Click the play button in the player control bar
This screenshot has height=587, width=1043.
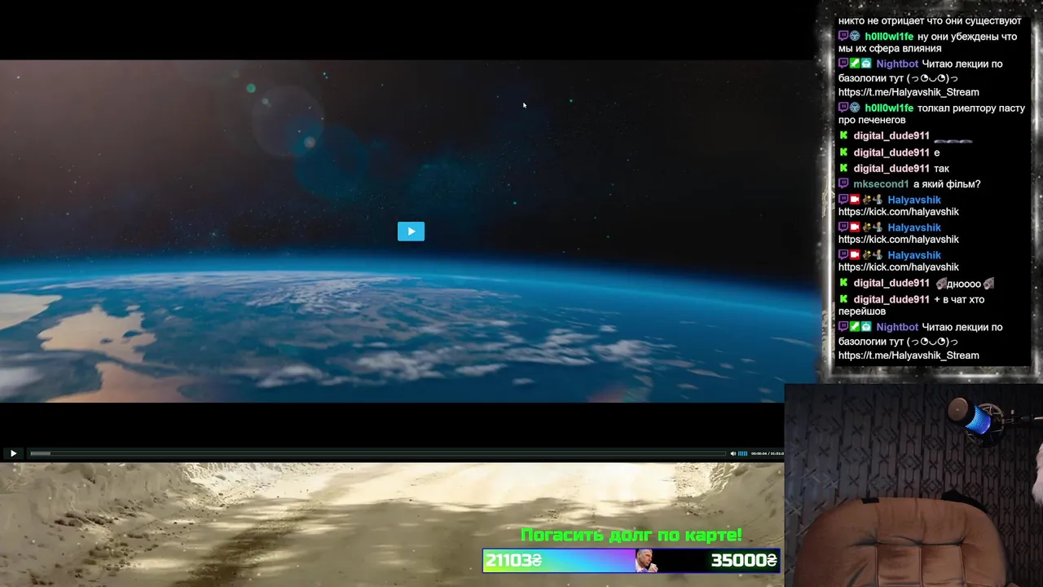13,453
